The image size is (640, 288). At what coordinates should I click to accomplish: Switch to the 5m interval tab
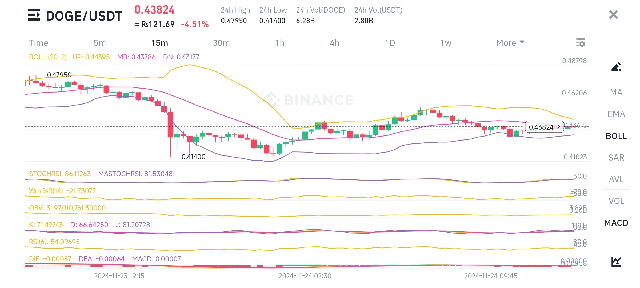(x=100, y=43)
